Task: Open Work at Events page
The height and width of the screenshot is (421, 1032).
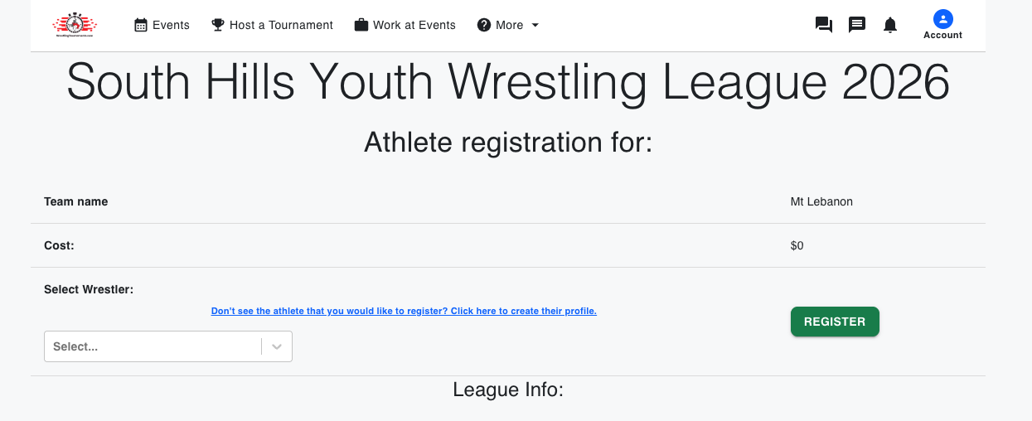Action: [414, 25]
